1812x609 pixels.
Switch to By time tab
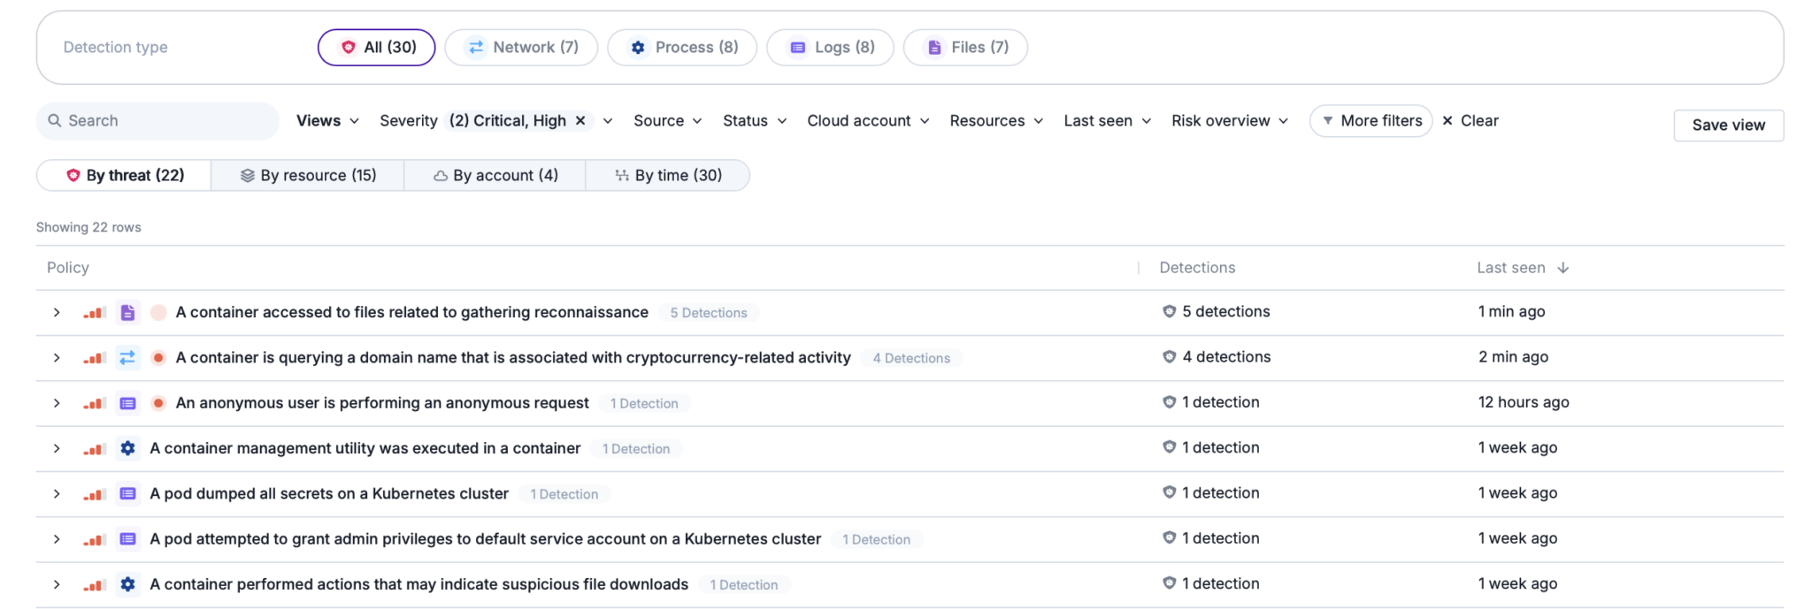[668, 176]
